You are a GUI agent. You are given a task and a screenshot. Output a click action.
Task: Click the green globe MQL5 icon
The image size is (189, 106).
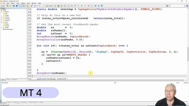99,6
